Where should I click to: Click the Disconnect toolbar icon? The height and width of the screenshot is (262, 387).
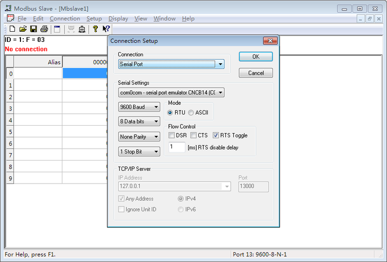tap(82, 29)
